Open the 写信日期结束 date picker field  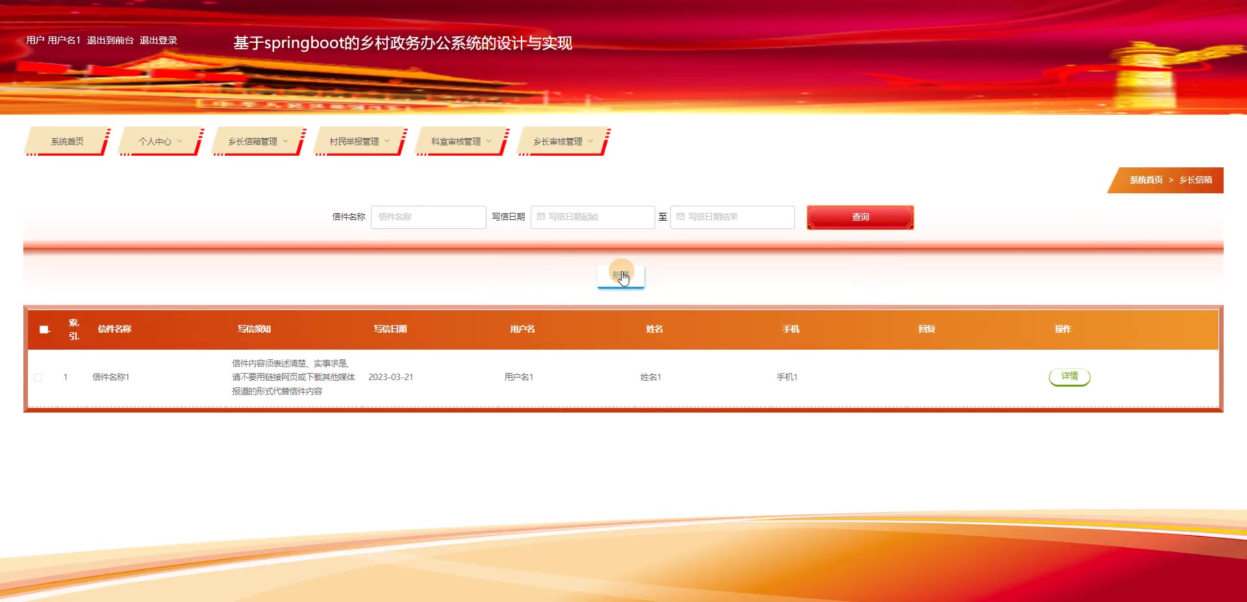point(733,217)
